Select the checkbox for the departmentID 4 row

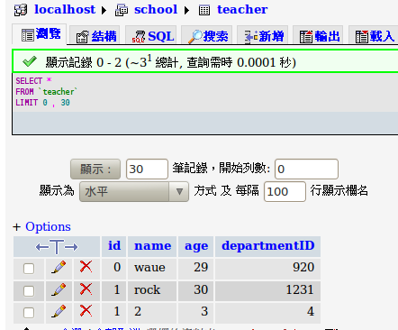point(29,313)
